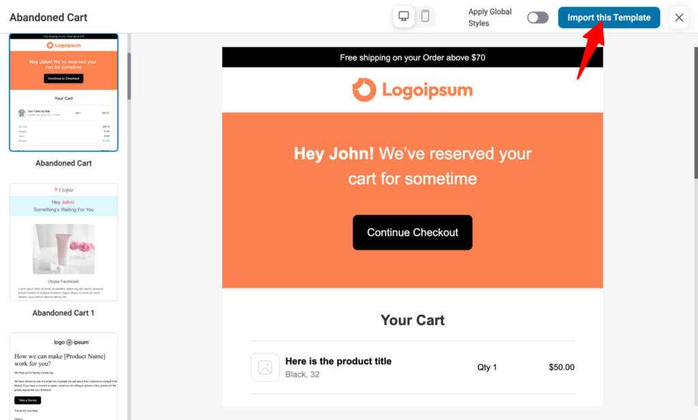Click the product title text

click(x=338, y=361)
